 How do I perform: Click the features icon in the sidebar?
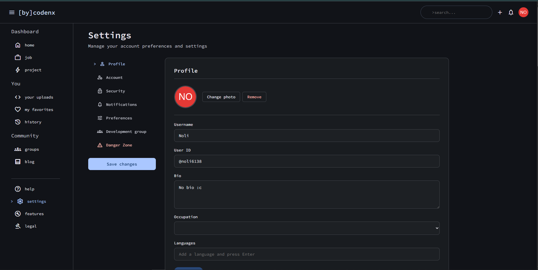17,213
